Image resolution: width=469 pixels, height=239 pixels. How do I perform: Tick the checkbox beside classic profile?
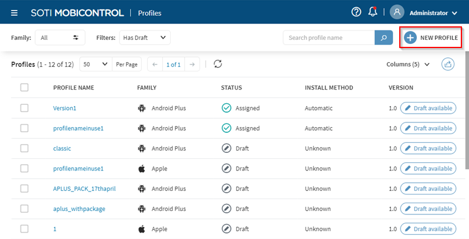pyautogui.click(x=25, y=148)
